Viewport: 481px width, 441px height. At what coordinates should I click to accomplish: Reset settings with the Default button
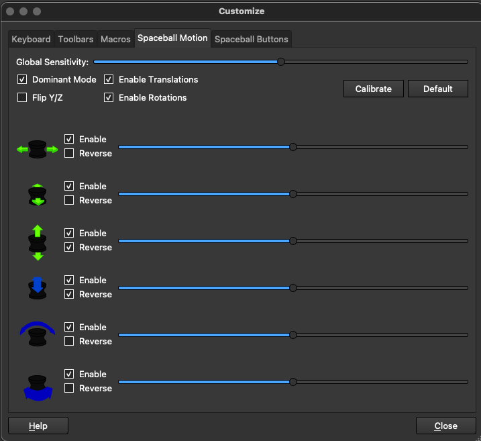pos(438,89)
